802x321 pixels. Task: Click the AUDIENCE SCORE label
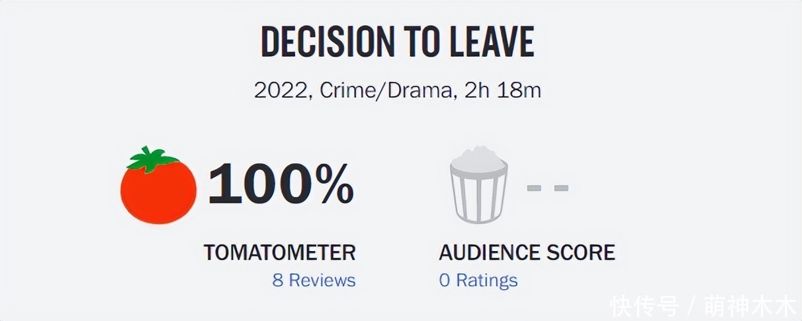click(527, 252)
